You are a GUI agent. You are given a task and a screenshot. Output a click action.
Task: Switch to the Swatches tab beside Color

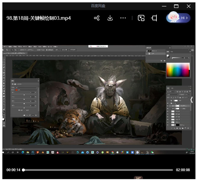coord(172,52)
